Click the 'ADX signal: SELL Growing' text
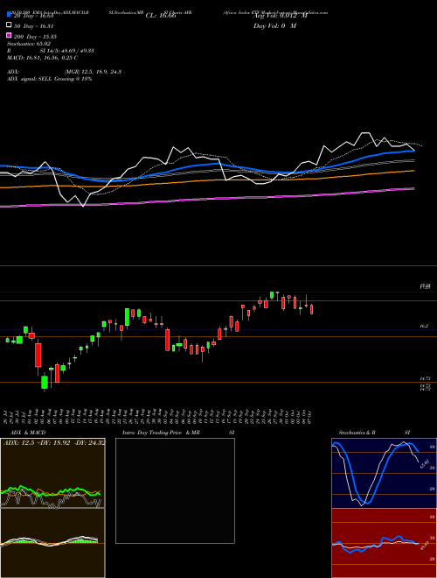This screenshot has width=437, height=578. [49, 79]
